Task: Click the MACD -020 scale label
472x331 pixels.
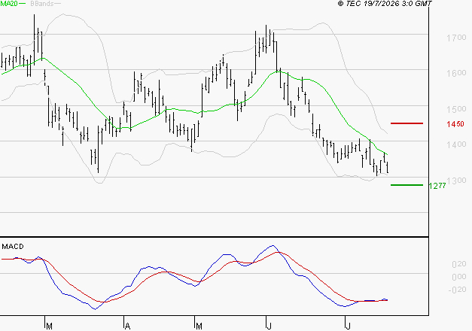Action: (x=457, y=290)
